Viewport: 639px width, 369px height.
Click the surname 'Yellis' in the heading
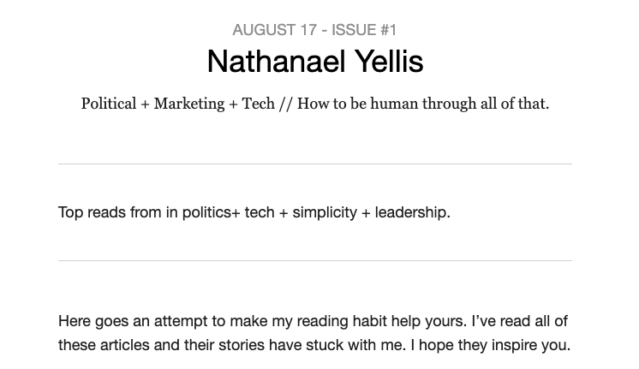pos(389,62)
